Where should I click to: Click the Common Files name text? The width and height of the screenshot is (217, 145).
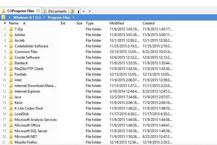coord(26,52)
